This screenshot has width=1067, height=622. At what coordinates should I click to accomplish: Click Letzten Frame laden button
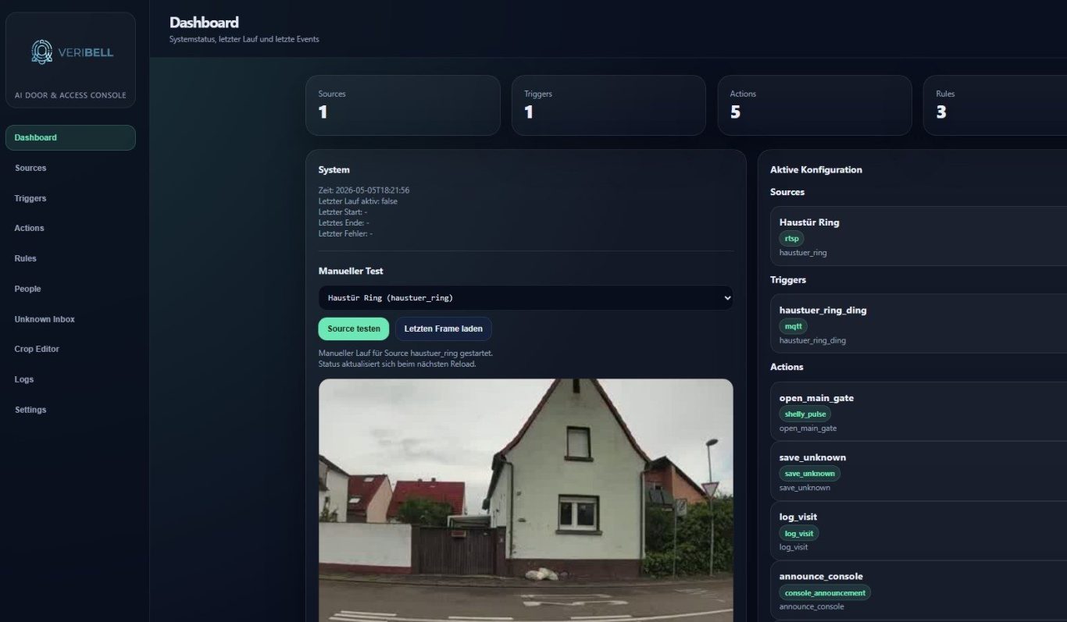[x=444, y=329]
